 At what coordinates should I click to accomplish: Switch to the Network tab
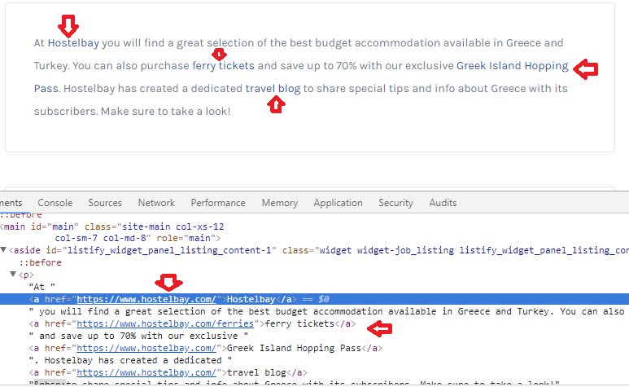tap(156, 203)
